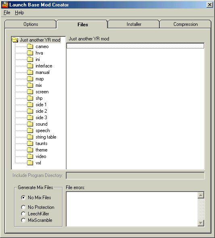
Task: Open the Help menu
Action: [19, 13]
